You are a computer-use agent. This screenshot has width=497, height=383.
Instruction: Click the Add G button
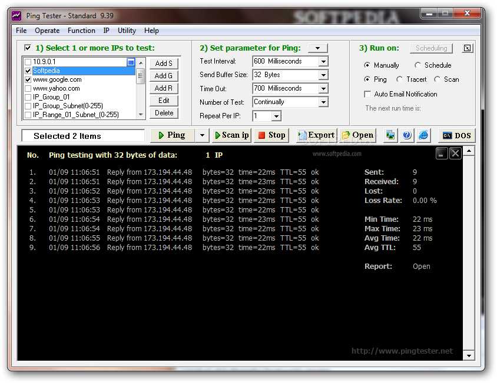[x=164, y=76]
